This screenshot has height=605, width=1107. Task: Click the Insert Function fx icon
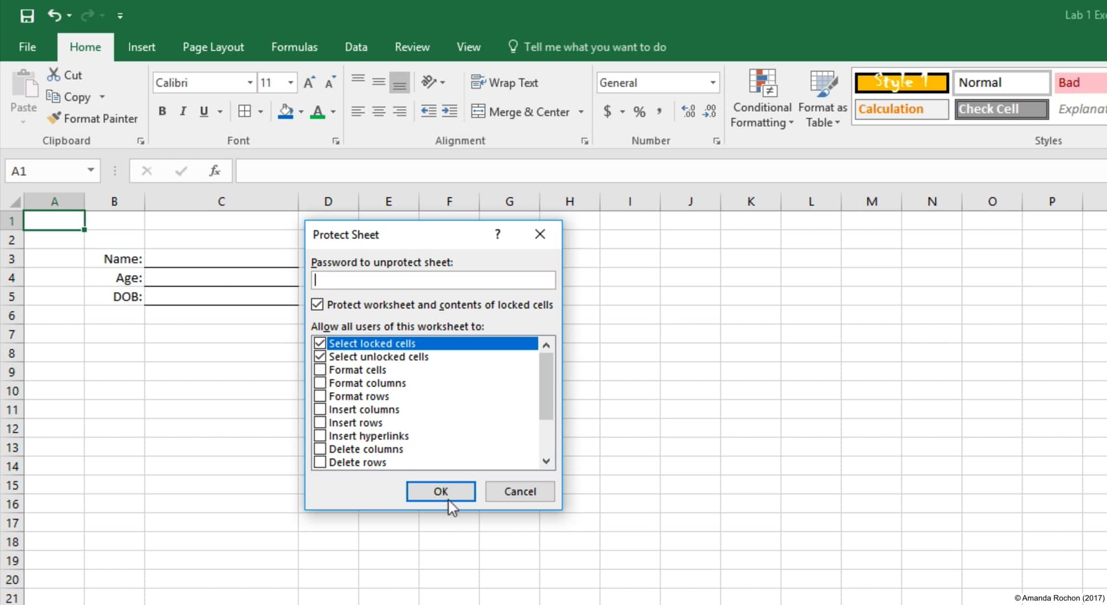tap(214, 171)
